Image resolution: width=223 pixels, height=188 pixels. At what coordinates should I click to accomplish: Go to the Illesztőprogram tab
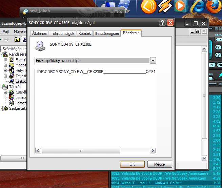click(x=107, y=34)
